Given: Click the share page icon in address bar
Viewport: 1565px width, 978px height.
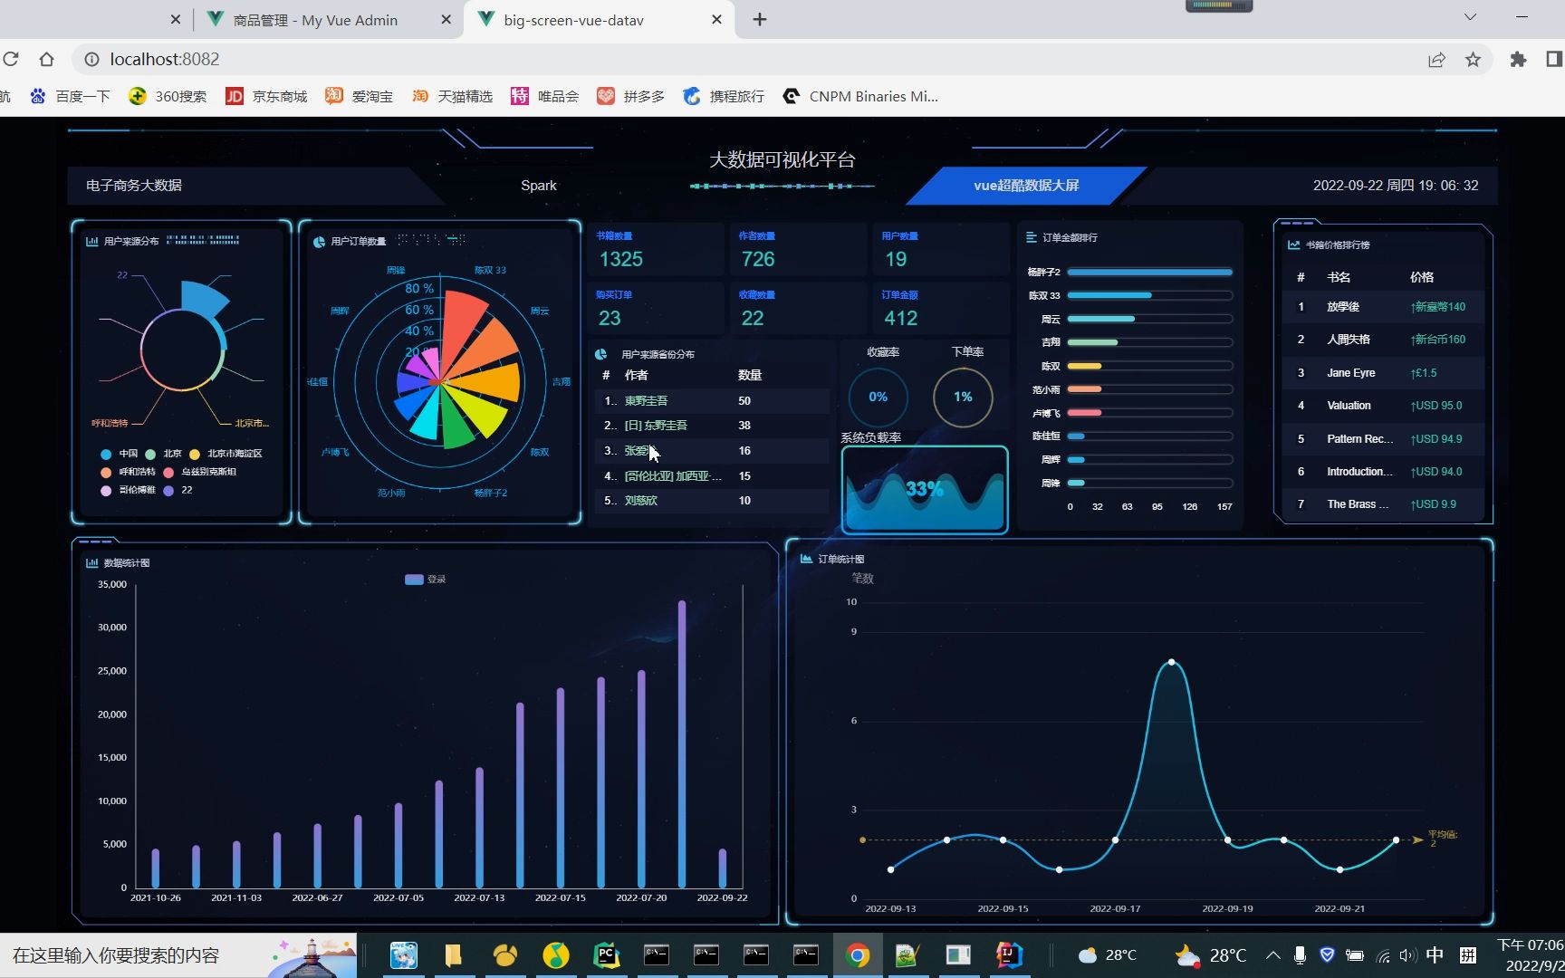Looking at the screenshot, I should coord(1436,60).
